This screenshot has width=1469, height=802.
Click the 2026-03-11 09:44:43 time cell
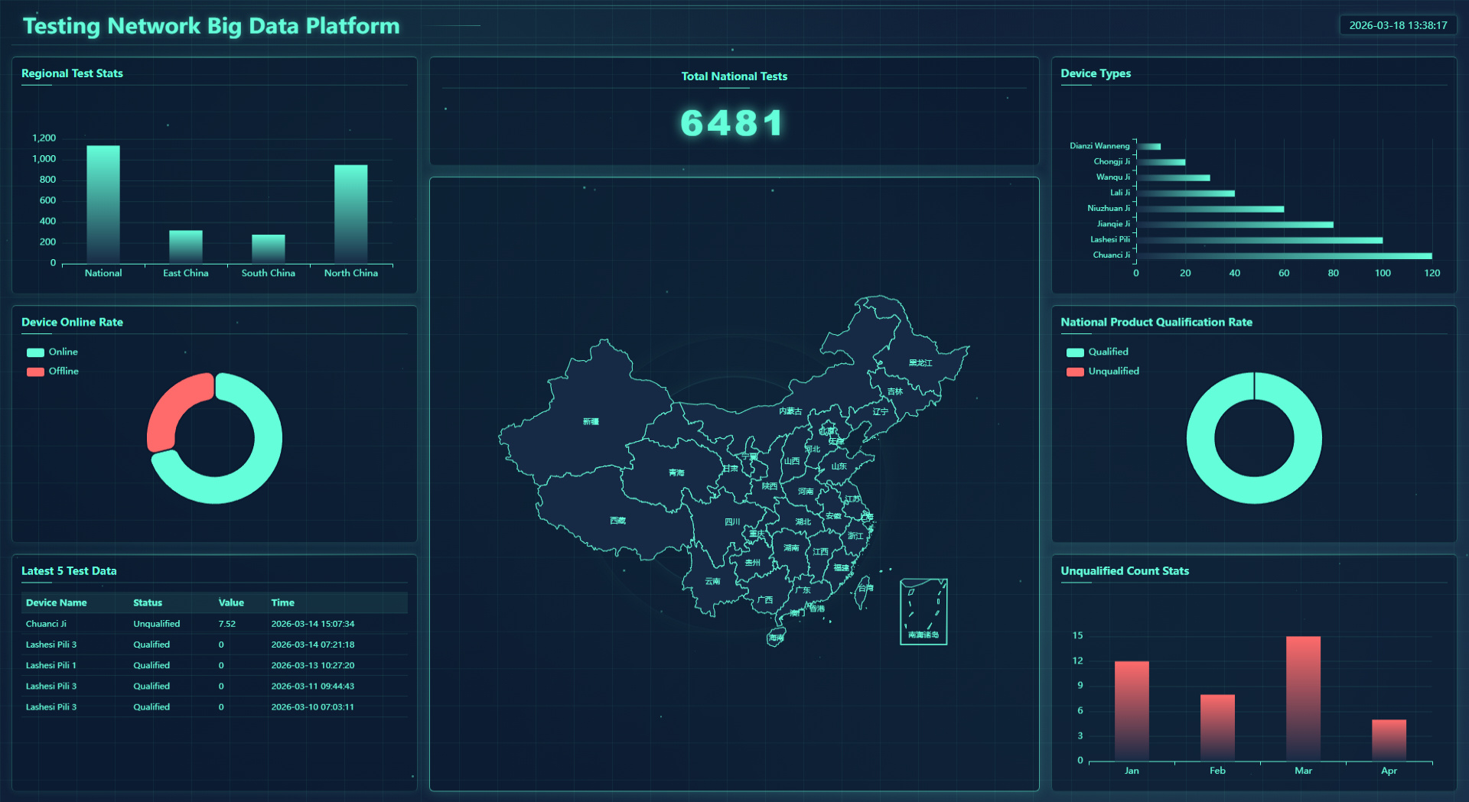(x=312, y=686)
